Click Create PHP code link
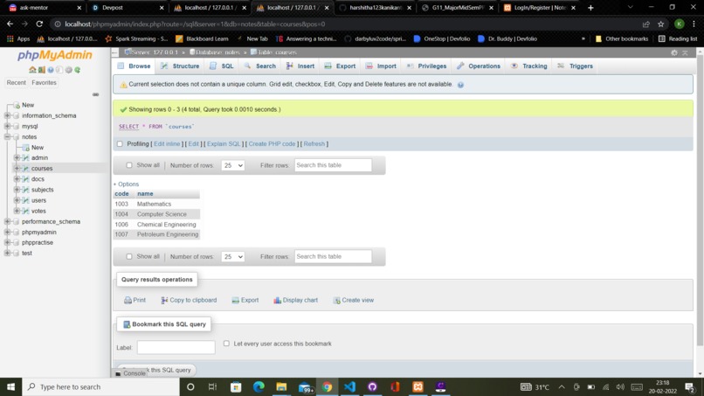This screenshot has height=396, width=704. (272, 144)
